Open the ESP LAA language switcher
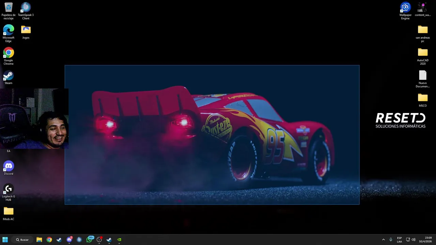The width and height of the screenshot is (436, 245). pos(399,240)
